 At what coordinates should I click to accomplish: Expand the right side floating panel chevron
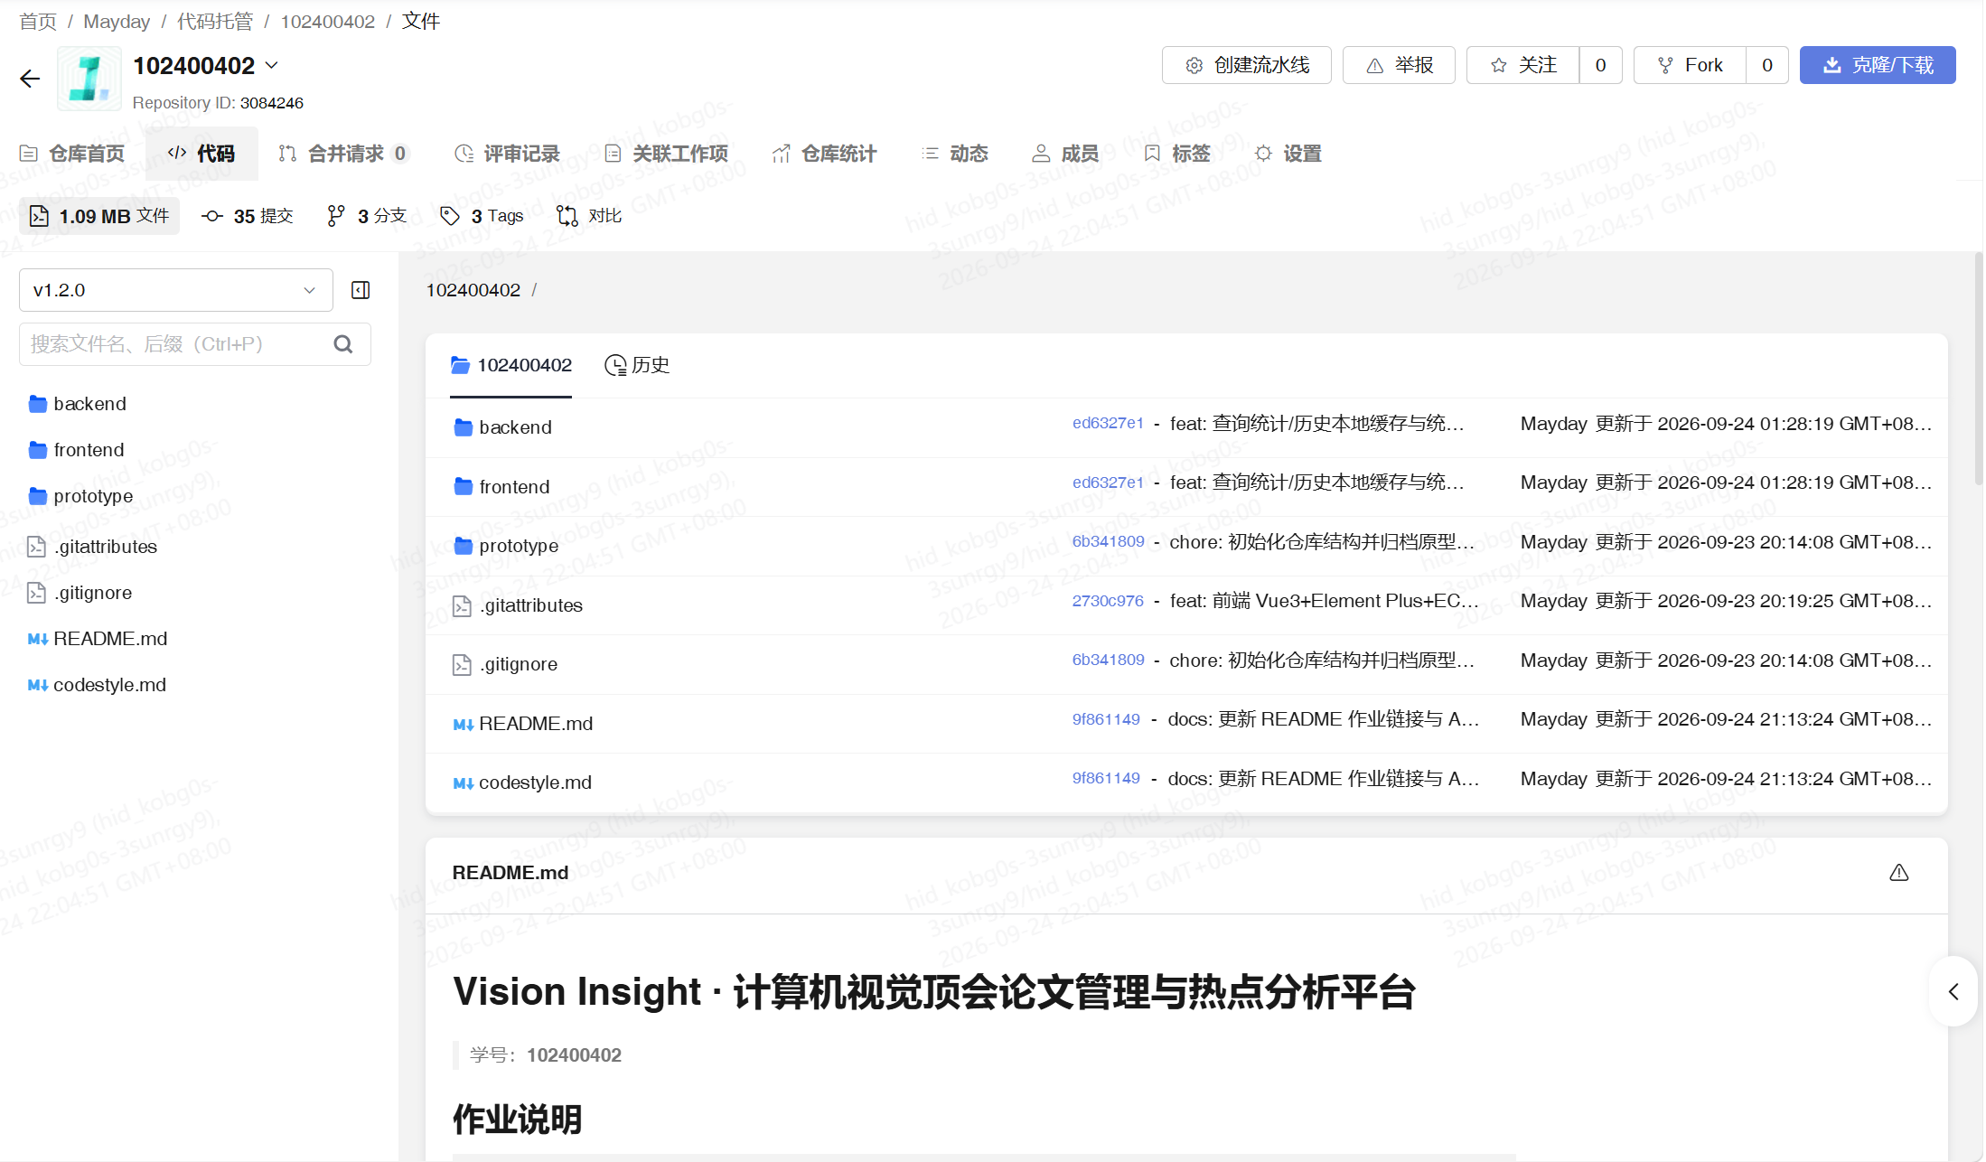[1953, 991]
